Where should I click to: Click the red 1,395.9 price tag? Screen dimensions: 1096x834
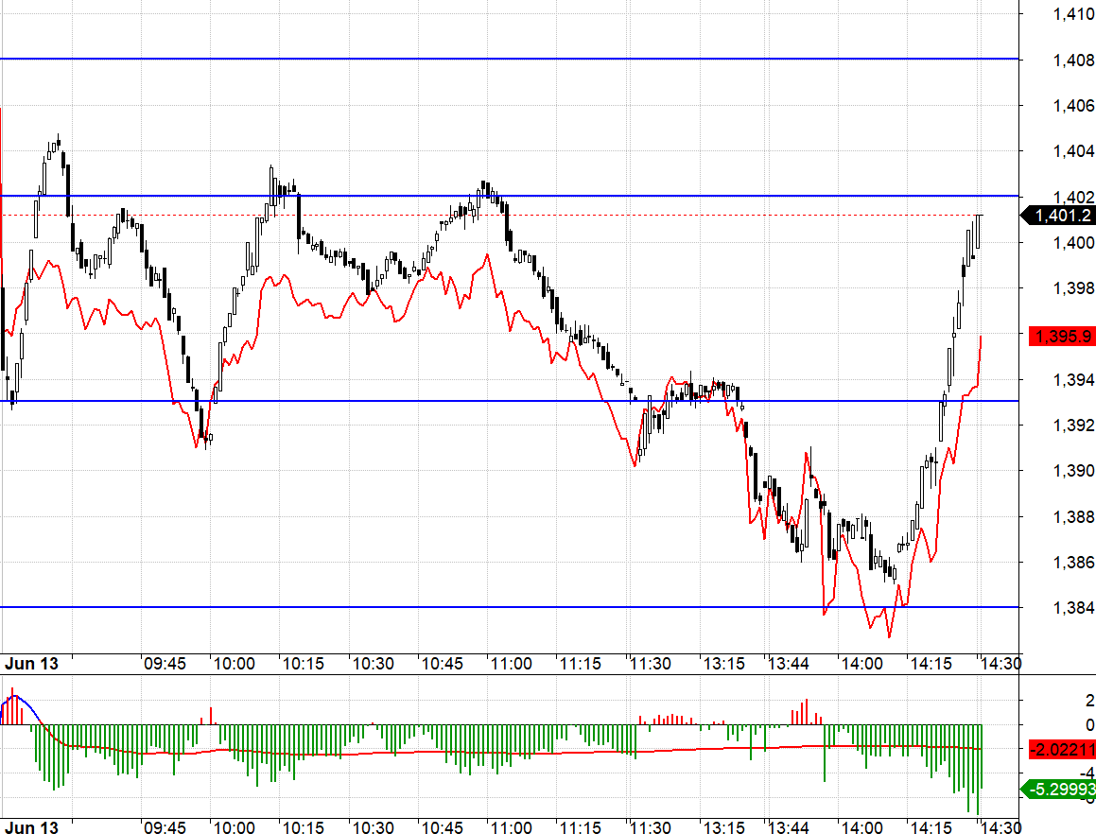pyautogui.click(x=1062, y=336)
